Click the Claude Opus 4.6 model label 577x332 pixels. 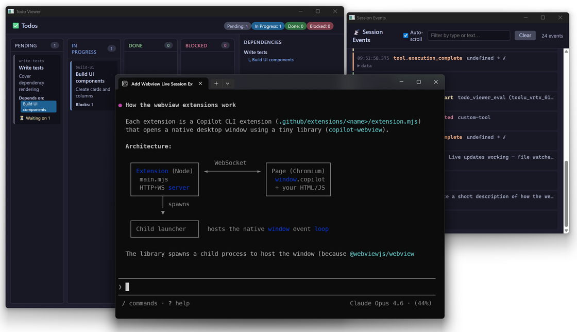[x=377, y=303]
